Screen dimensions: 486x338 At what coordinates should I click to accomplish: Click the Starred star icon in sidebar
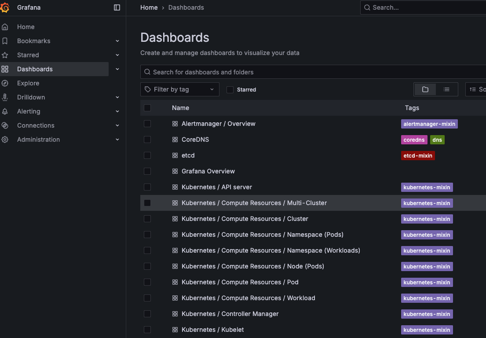(5, 55)
